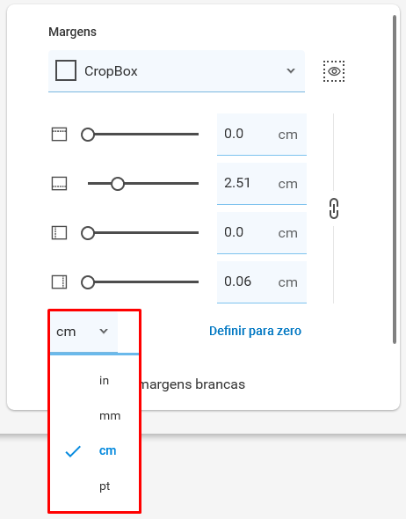
Task: Click the right margin 0.06 input field
Action: tap(262, 282)
